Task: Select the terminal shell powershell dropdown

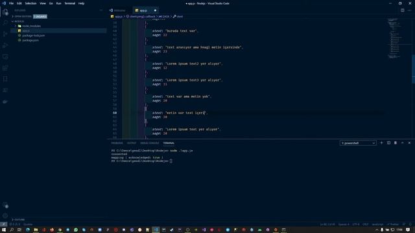Action: coord(358,143)
